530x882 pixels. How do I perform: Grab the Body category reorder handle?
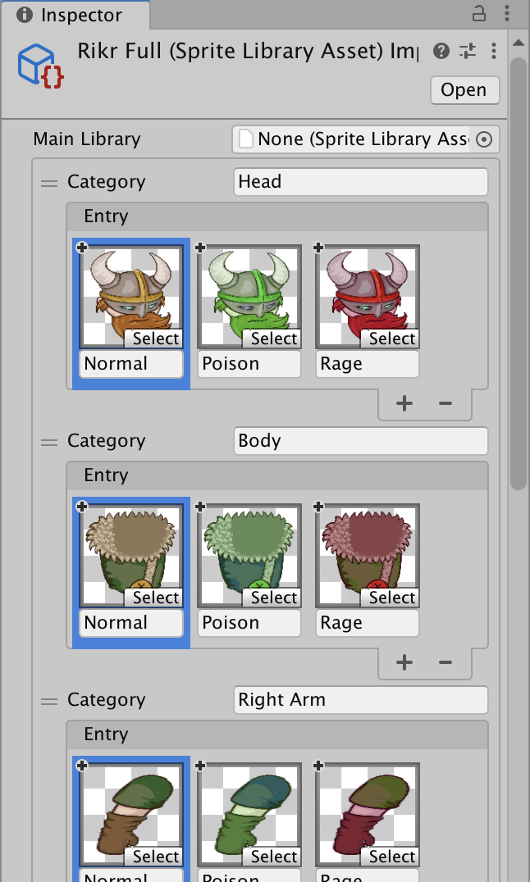tap(50, 442)
